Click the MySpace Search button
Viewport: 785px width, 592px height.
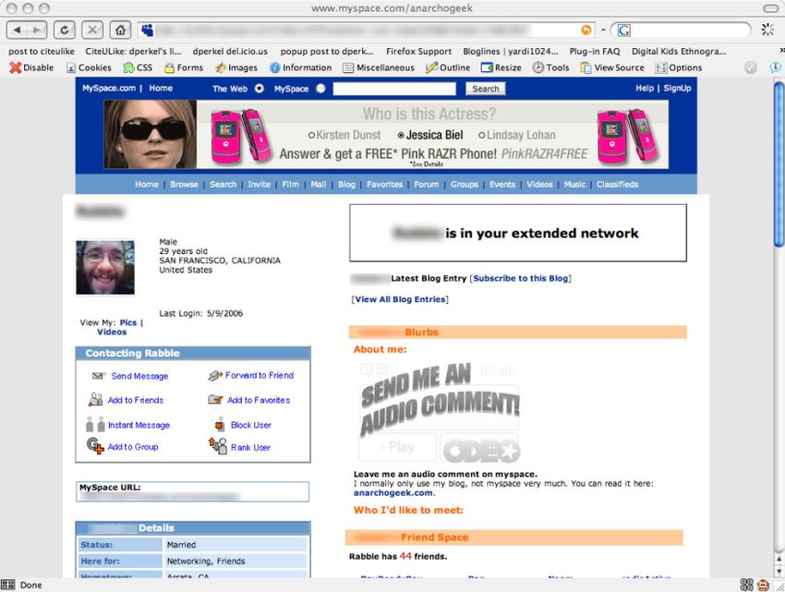[x=486, y=89]
